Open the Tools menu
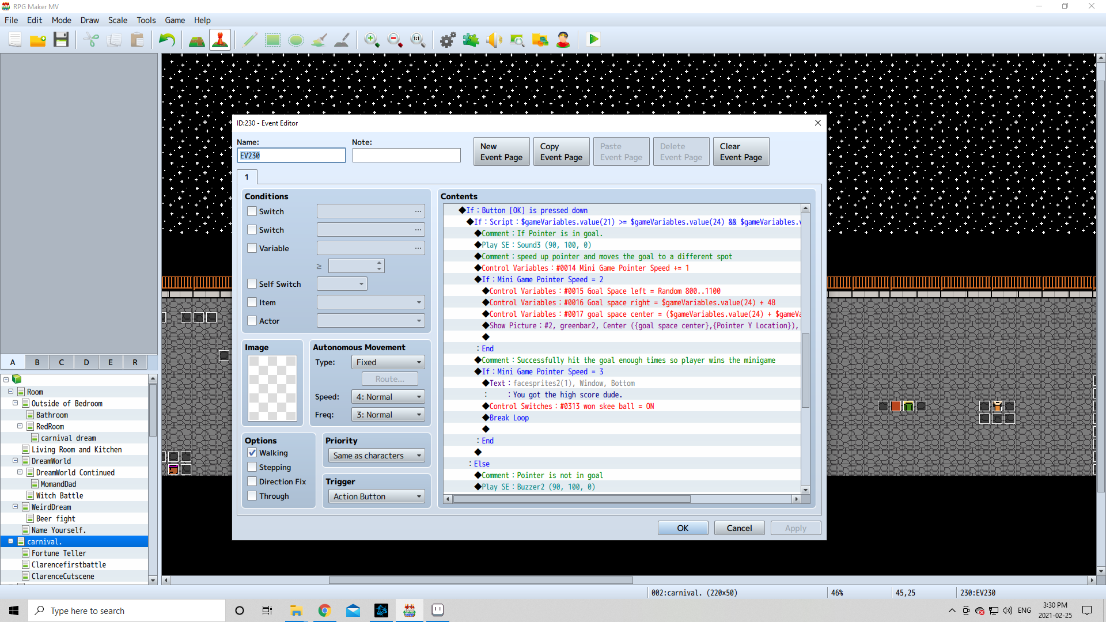The height and width of the screenshot is (622, 1106). coord(146,20)
